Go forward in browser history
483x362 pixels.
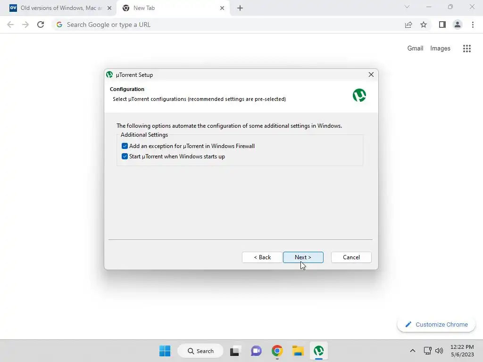(x=25, y=25)
